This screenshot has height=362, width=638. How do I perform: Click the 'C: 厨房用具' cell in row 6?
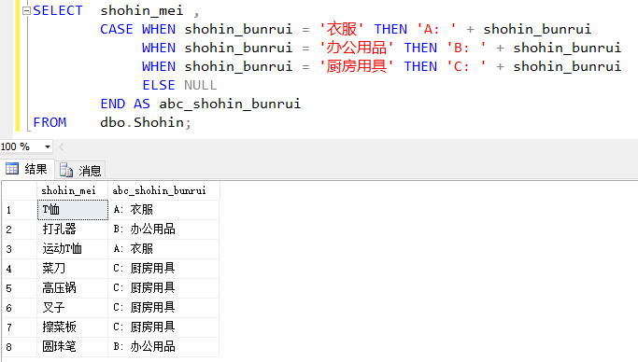(x=163, y=308)
